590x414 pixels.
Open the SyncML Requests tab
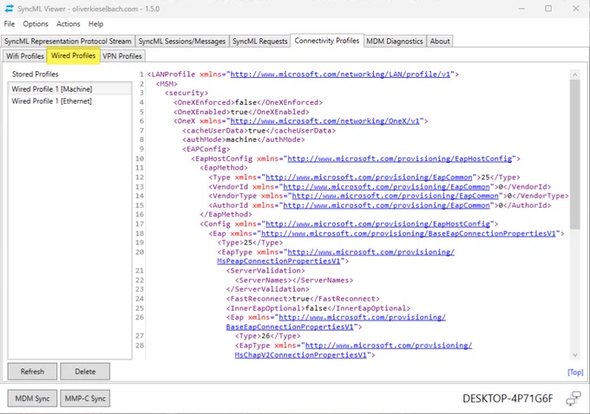click(x=259, y=42)
